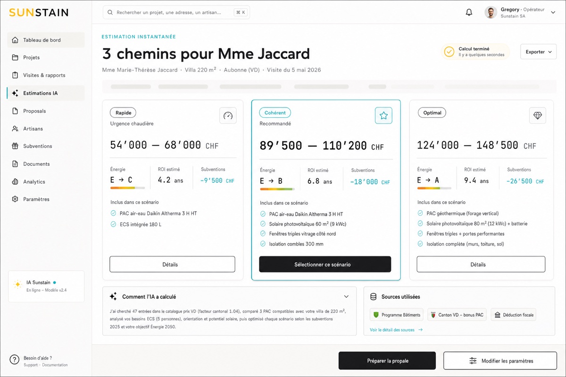Click the Optimal scenario badge
566x377 pixels.
[x=432, y=113]
